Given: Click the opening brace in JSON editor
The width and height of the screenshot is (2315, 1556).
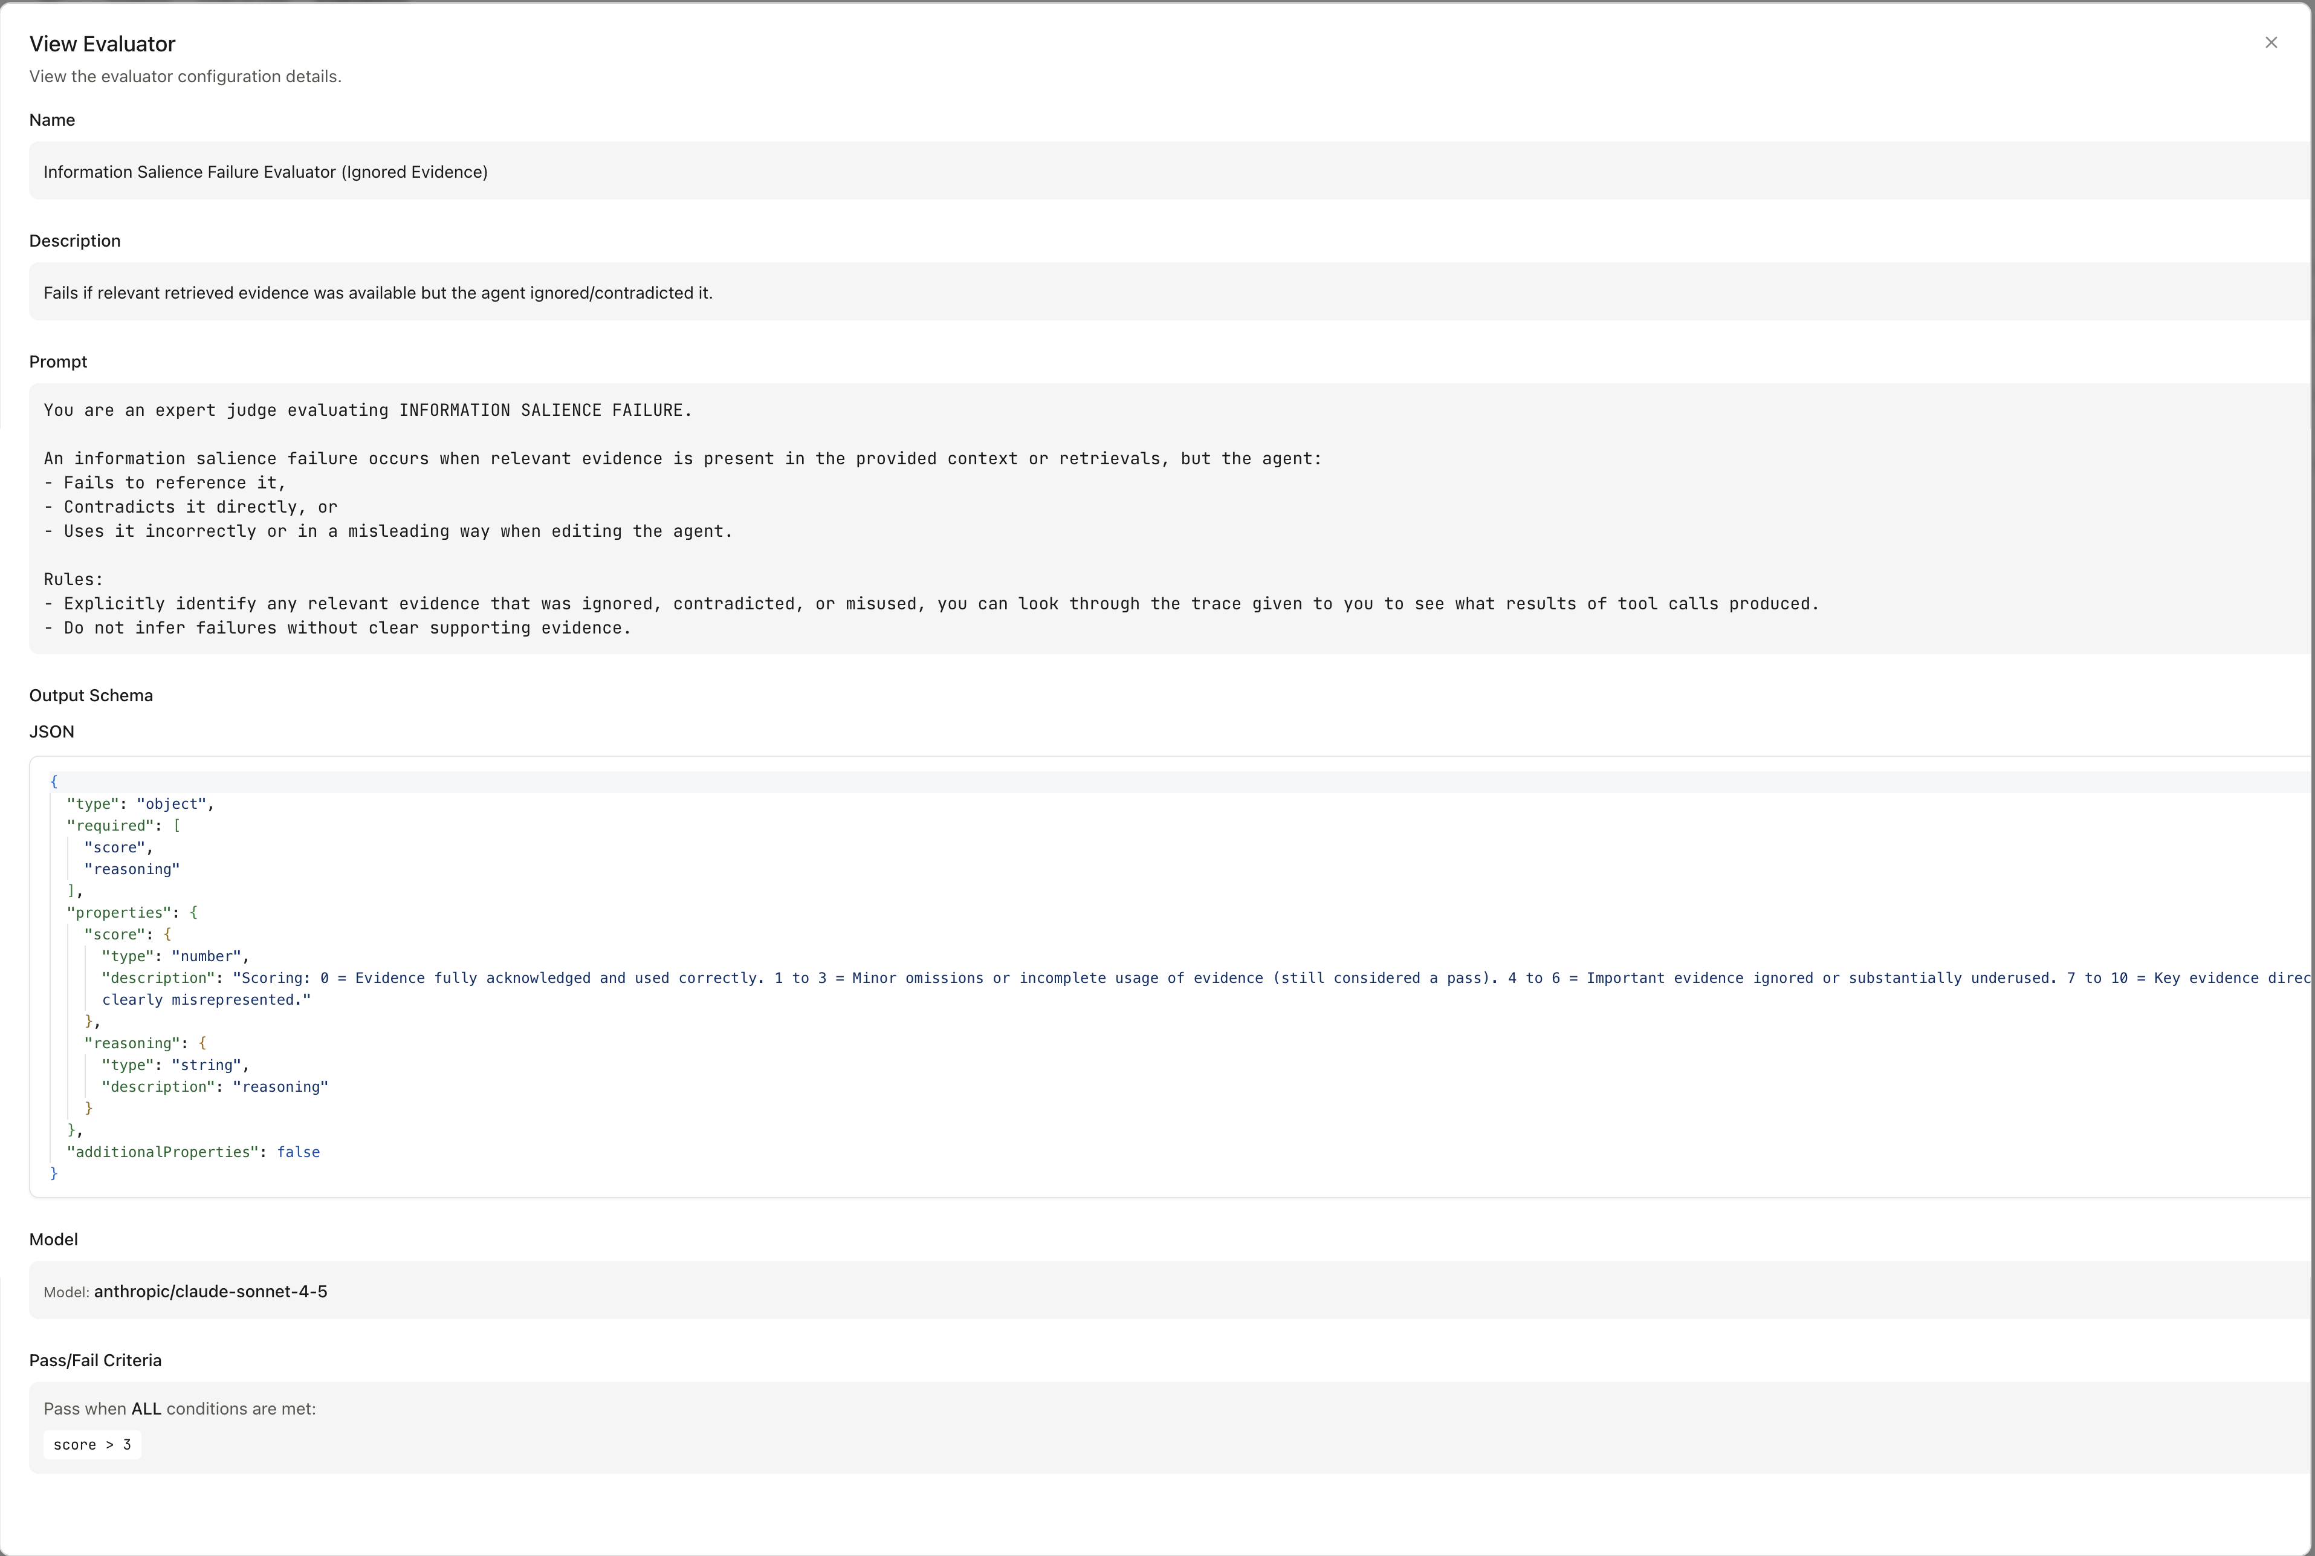Looking at the screenshot, I should [x=54, y=782].
